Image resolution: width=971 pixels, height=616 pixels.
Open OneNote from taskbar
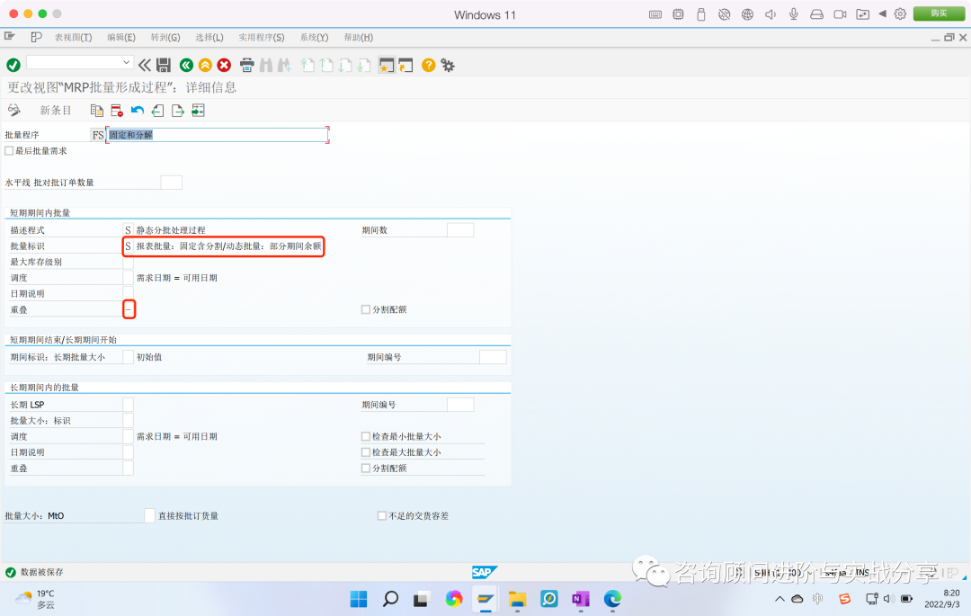click(x=580, y=599)
